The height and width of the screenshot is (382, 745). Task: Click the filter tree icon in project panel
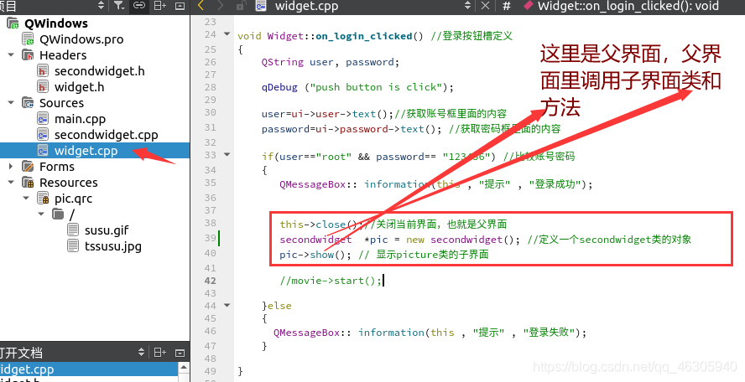pyautogui.click(x=119, y=5)
